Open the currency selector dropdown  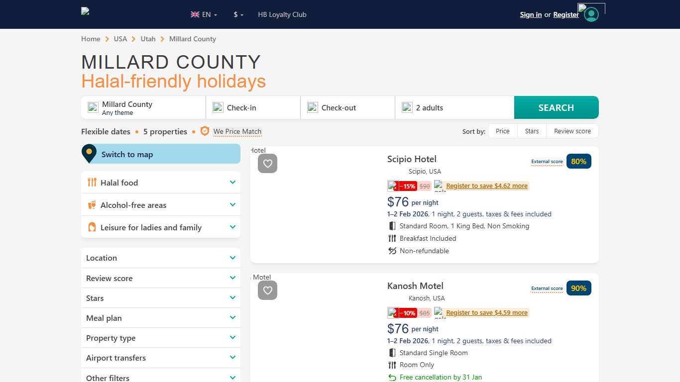coord(237,14)
